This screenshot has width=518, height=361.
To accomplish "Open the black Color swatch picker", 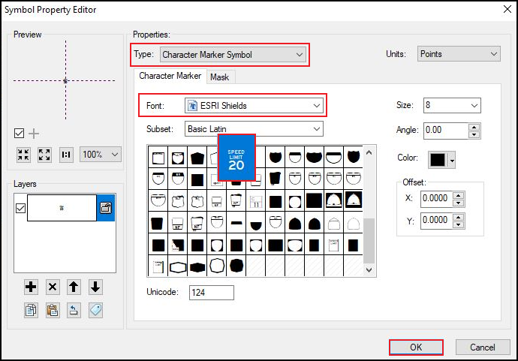I will pyautogui.click(x=441, y=160).
